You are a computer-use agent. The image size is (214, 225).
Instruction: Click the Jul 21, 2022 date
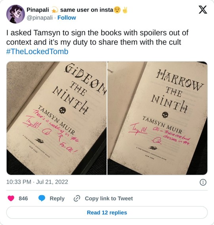(x=52, y=182)
